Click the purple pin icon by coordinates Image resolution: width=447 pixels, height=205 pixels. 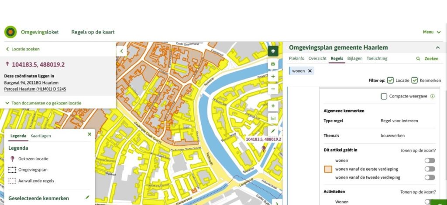[x=7, y=64]
